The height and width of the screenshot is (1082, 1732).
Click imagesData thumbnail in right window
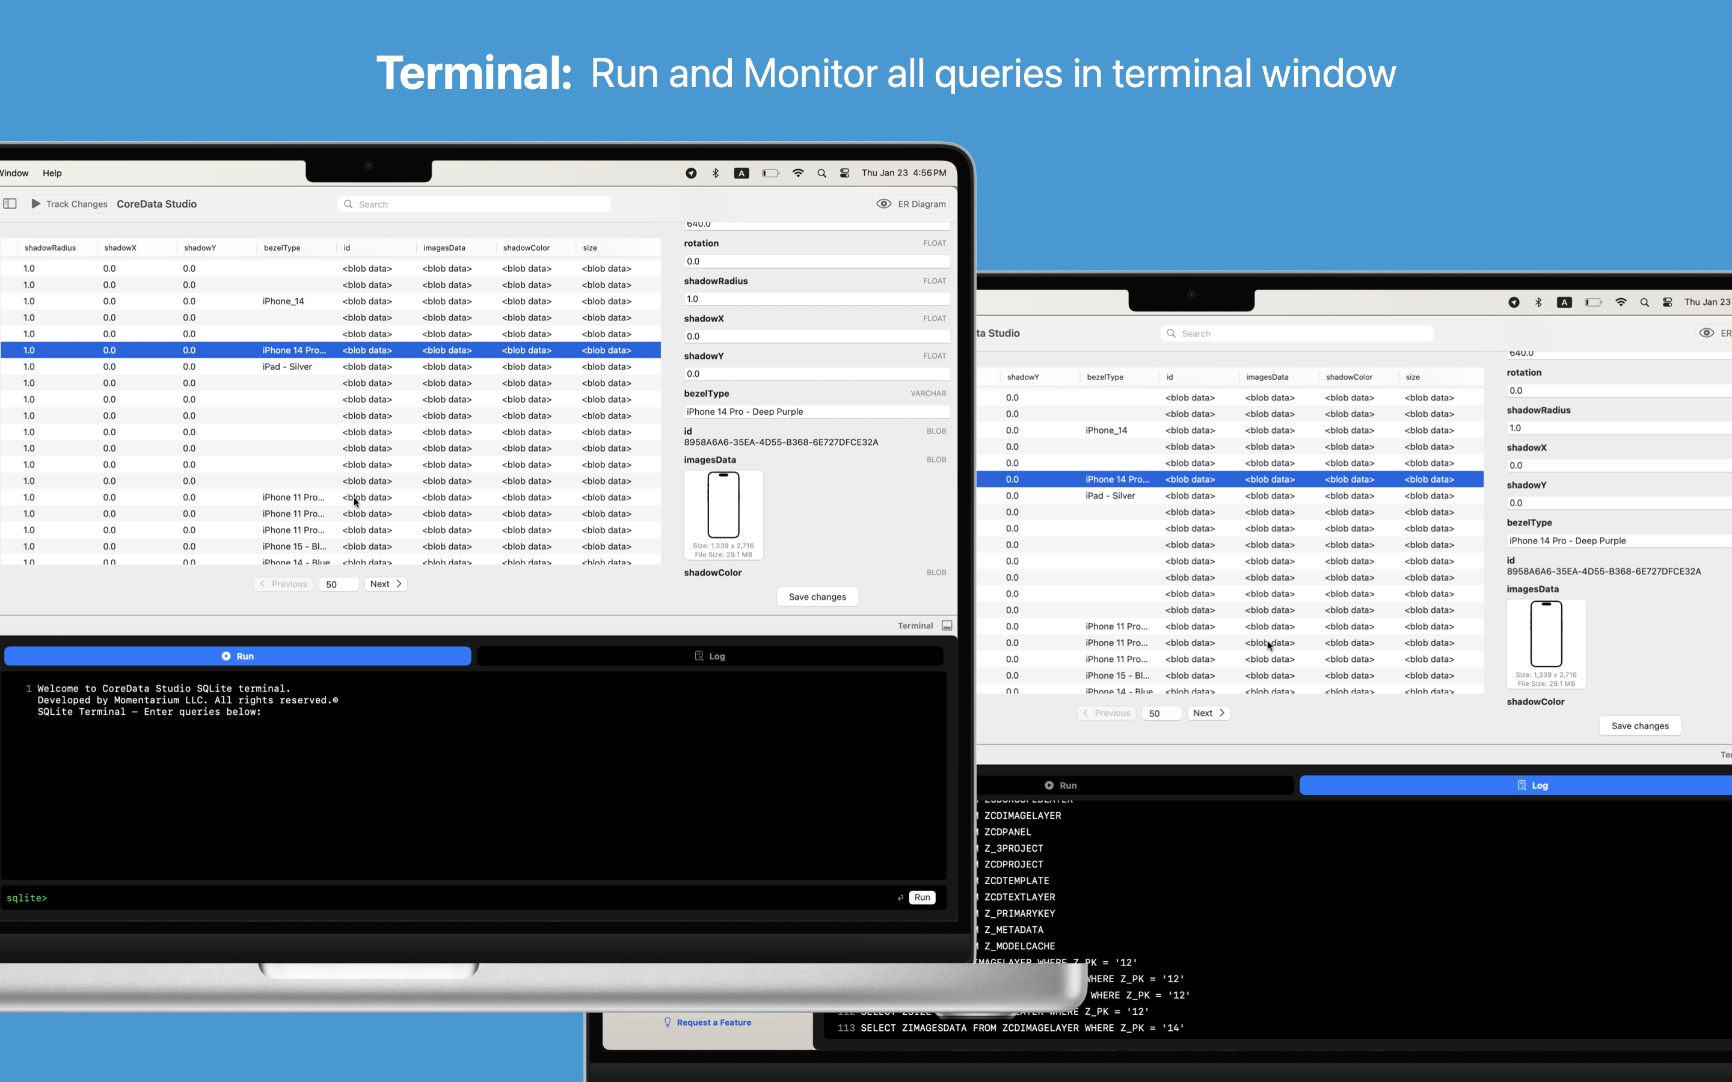(x=1547, y=644)
